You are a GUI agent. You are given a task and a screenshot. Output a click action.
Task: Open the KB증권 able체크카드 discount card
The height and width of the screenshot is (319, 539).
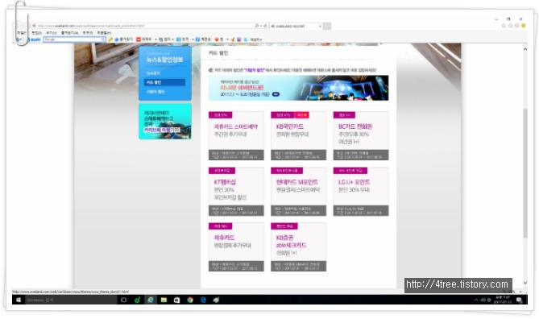[x=298, y=247]
